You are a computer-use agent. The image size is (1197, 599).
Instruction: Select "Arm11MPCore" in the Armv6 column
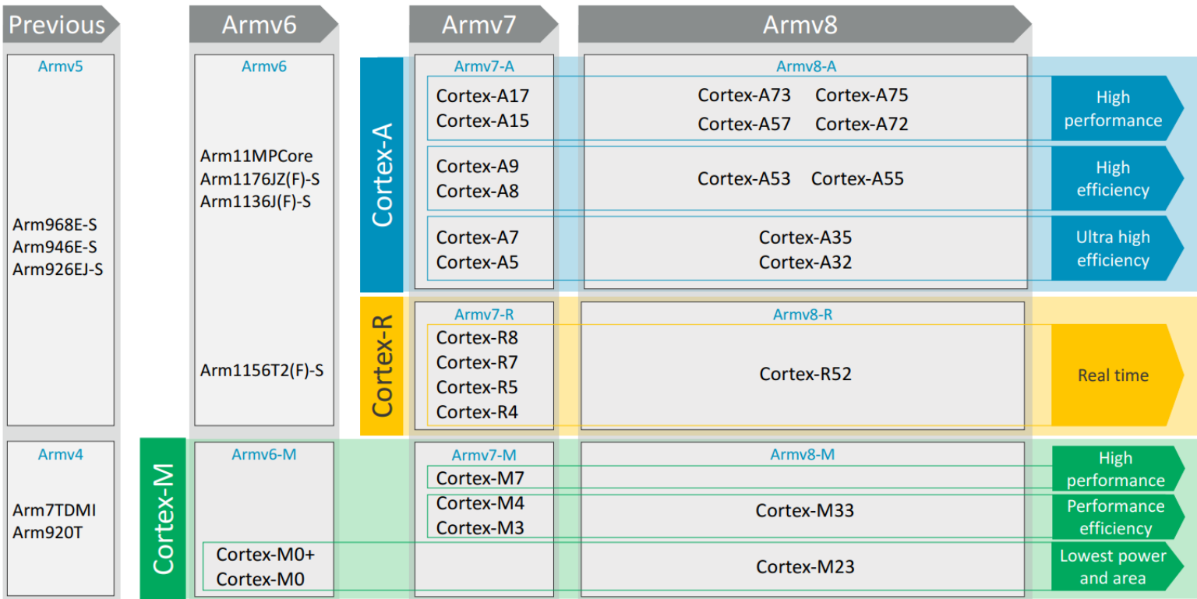coord(256,156)
